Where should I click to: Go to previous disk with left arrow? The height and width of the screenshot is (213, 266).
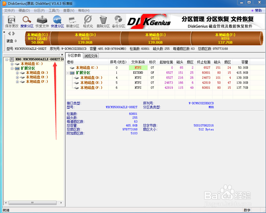click(9, 34)
